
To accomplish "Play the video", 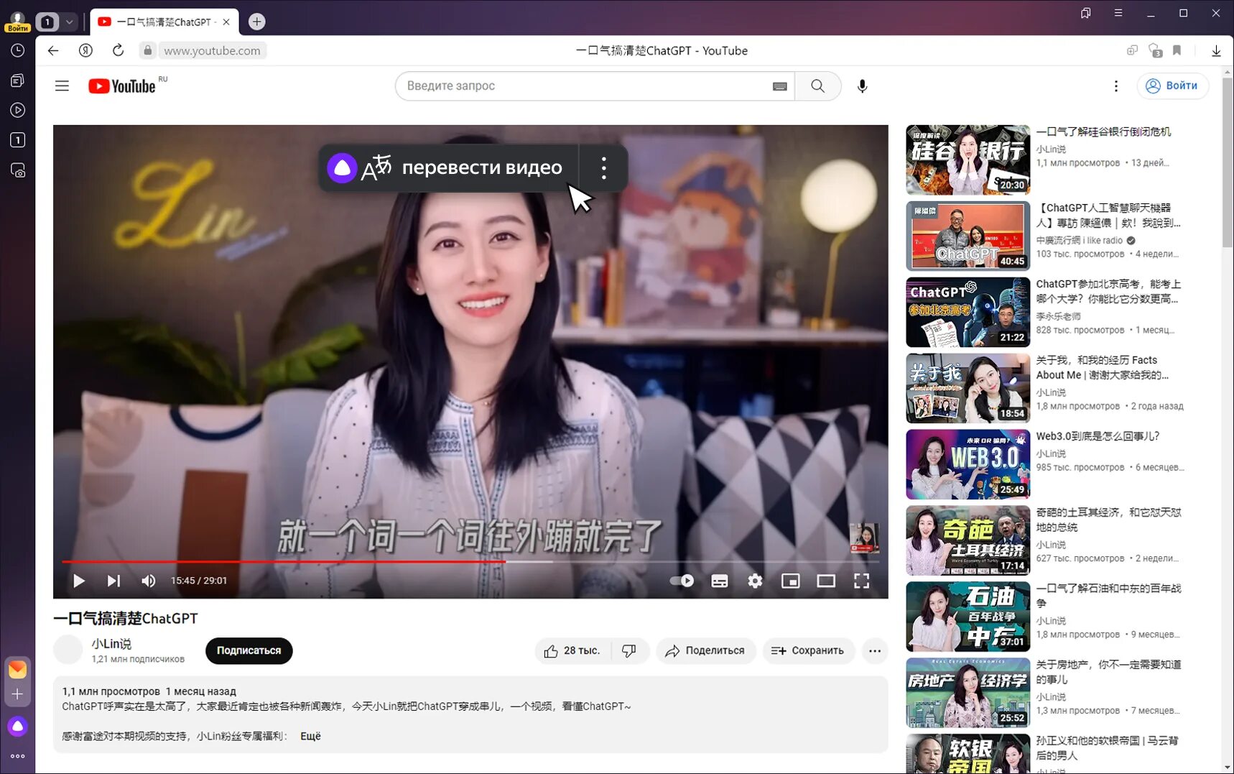I will tap(79, 581).
